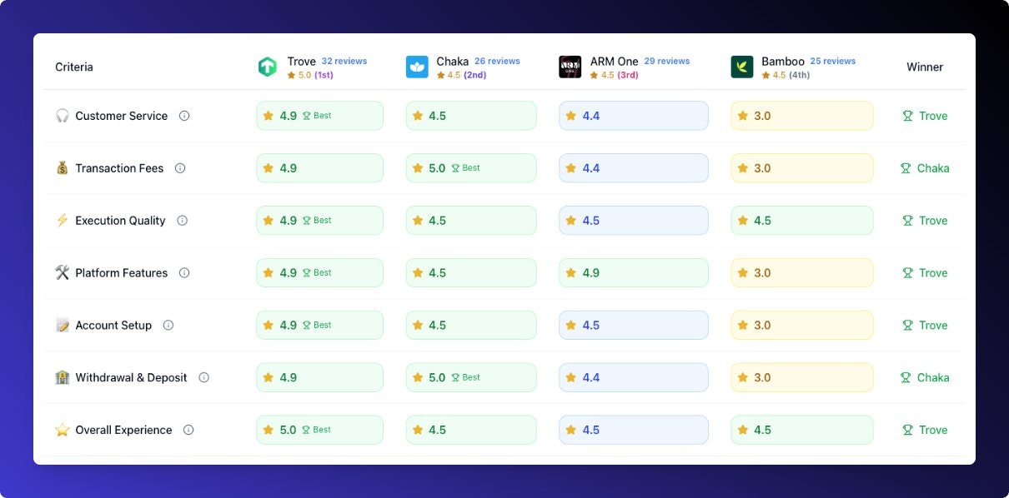This screenshot has width=1009, height=498.
Task: Click the Chaka logo icon
Action: 415,66
